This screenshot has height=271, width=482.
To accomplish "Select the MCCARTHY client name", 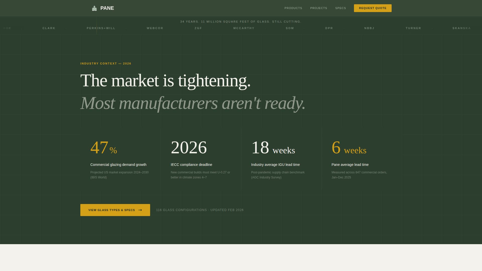I will point(244,28).
